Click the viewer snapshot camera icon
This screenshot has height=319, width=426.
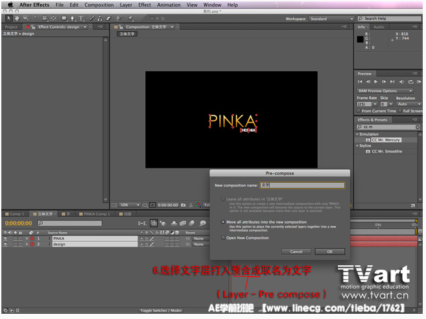coord(183,205)
